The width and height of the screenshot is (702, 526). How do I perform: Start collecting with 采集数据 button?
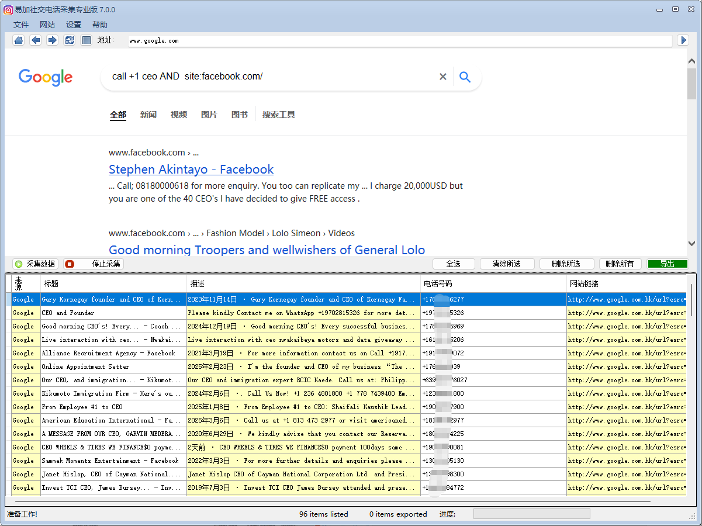(35, 264)
